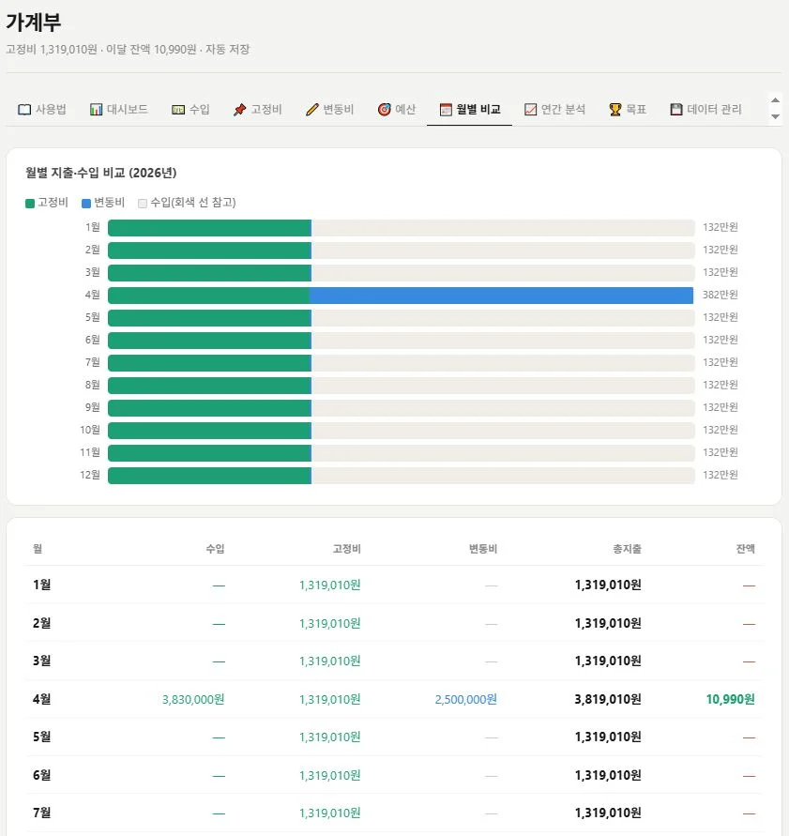Viewport: 789px width, 836px height.
Task: Click the pushpin icon of 고정비 tab
Action: [x=240, y=109]
